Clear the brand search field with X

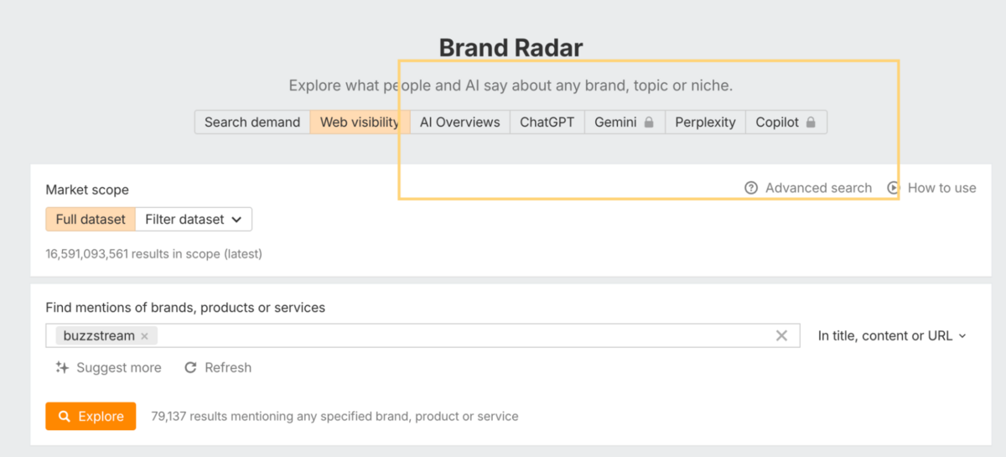781,335
